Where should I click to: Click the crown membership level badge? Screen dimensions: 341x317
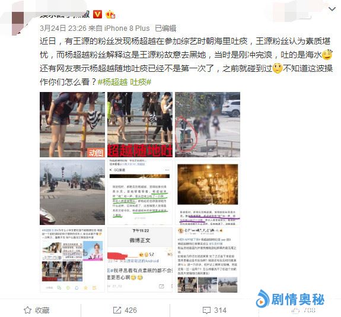[x=110, y=14]
